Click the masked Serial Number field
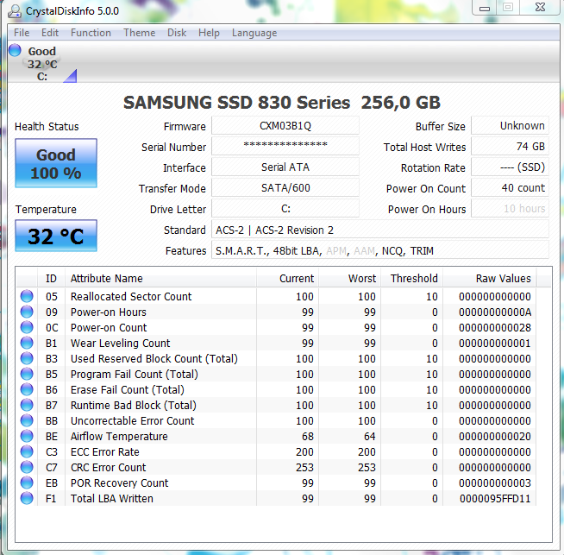The image size is (564, 555). [x=285, y=146]
